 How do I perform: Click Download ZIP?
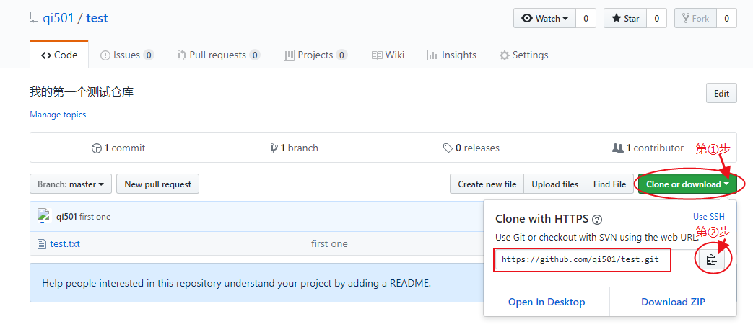(x=674, y=302)
